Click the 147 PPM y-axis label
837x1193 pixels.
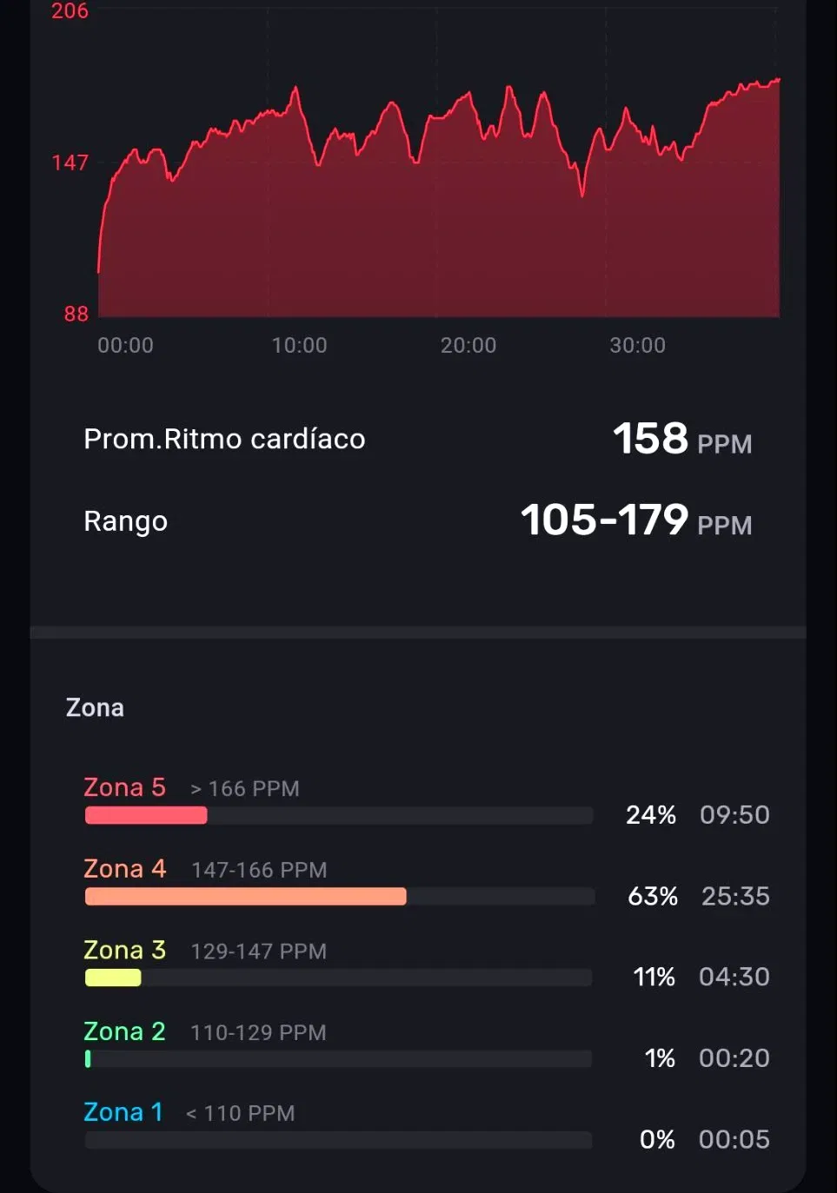70,162
